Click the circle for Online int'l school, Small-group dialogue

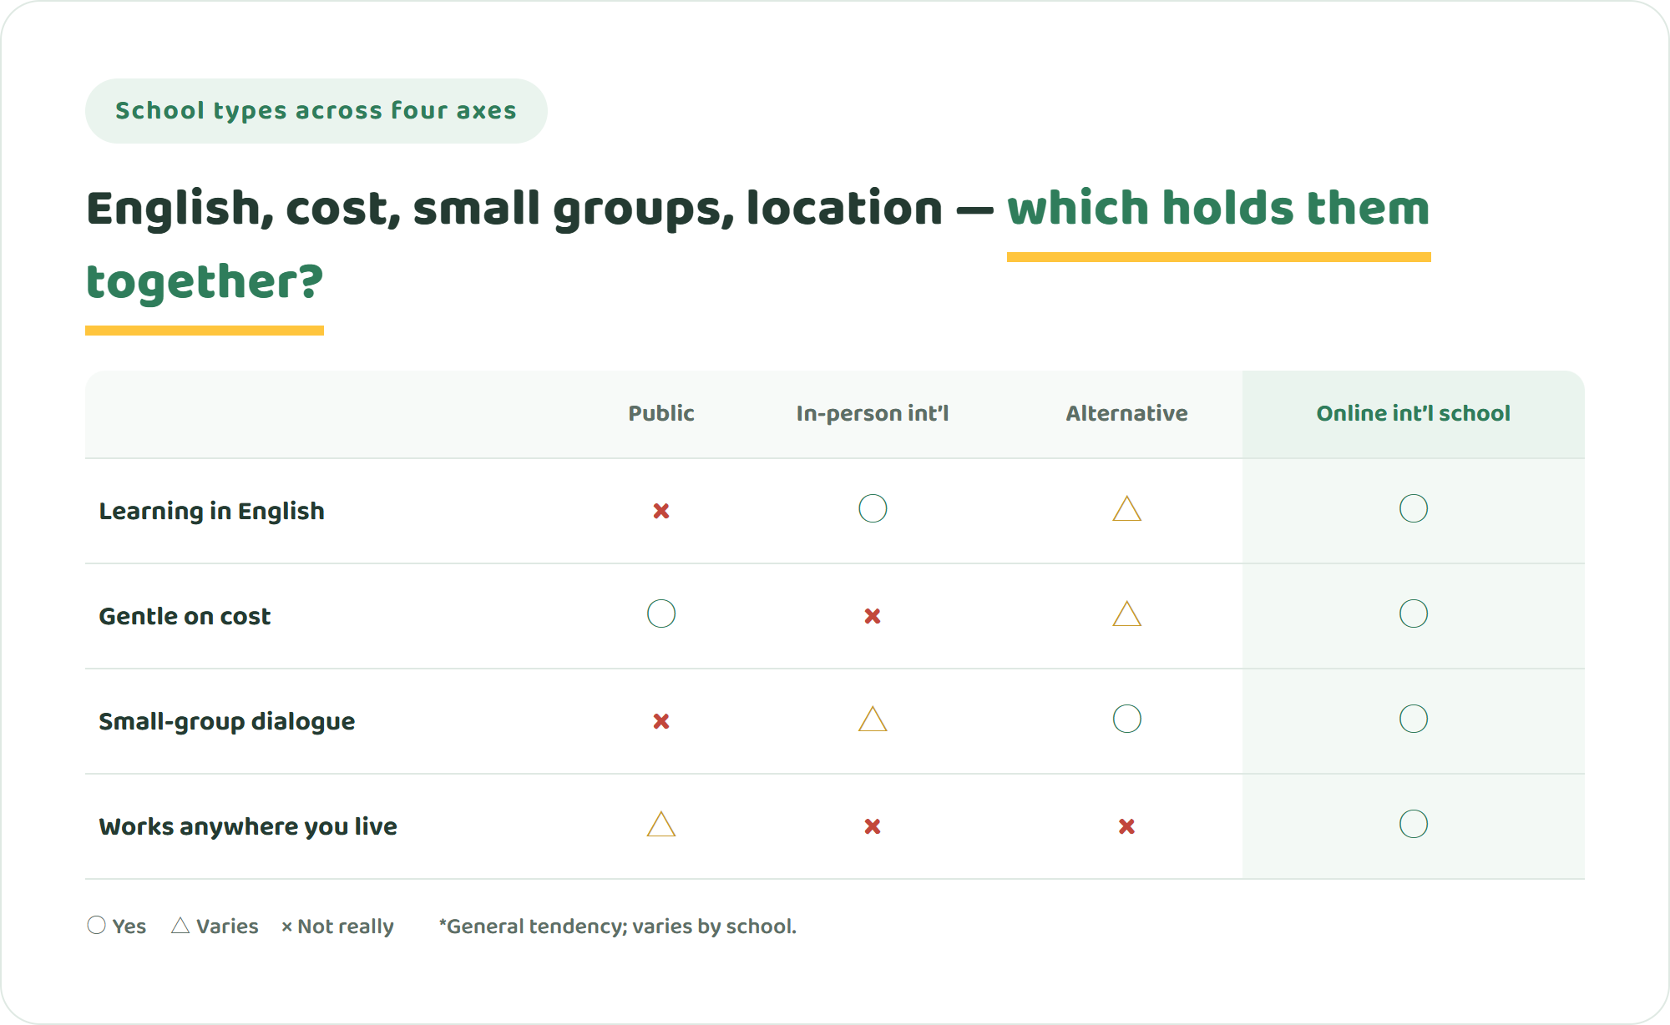tap(1414, 719)
